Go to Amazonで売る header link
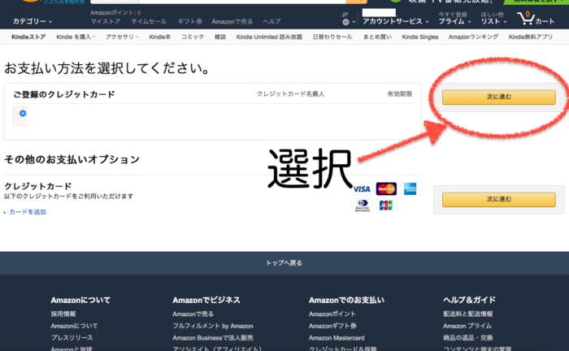Image resolution: width=569 pixels, height=351 pixels. point(232,22)
